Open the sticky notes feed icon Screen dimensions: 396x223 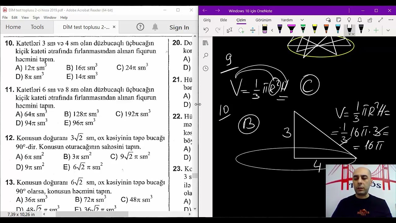[x=339, y=20]
